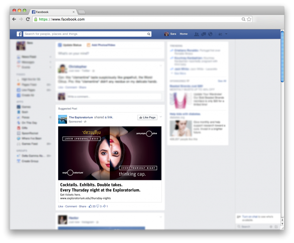This screenshot has width=294, height=243.
Task: Open the notifications globe icon
Action: pos(210,34)
